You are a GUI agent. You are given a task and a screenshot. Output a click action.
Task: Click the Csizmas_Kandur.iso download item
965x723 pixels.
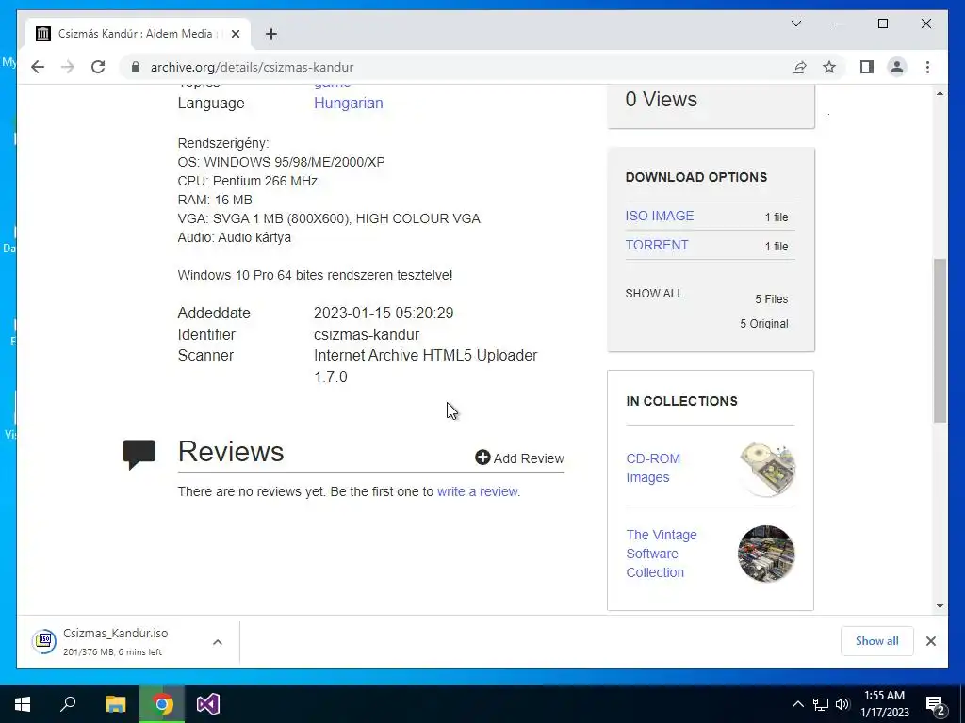click(x=115, y=641)
